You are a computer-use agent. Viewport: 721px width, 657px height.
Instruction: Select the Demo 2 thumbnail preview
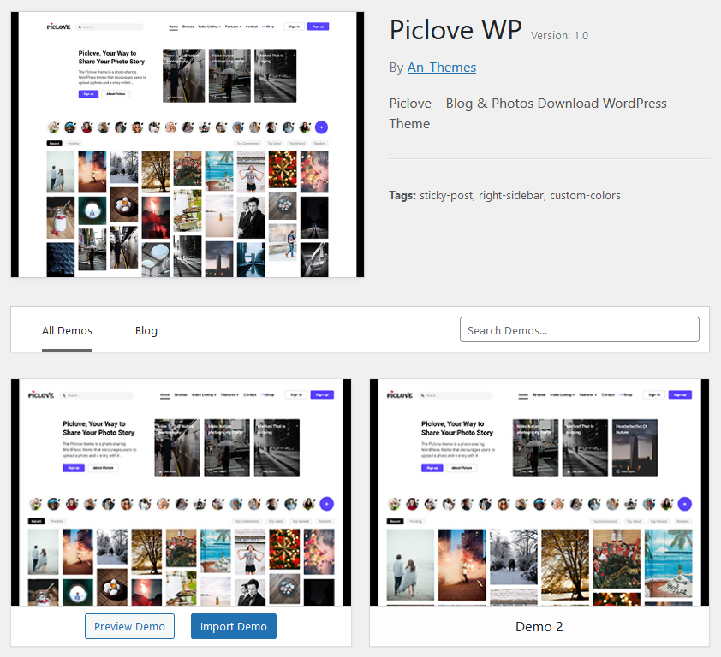(539, 493)
